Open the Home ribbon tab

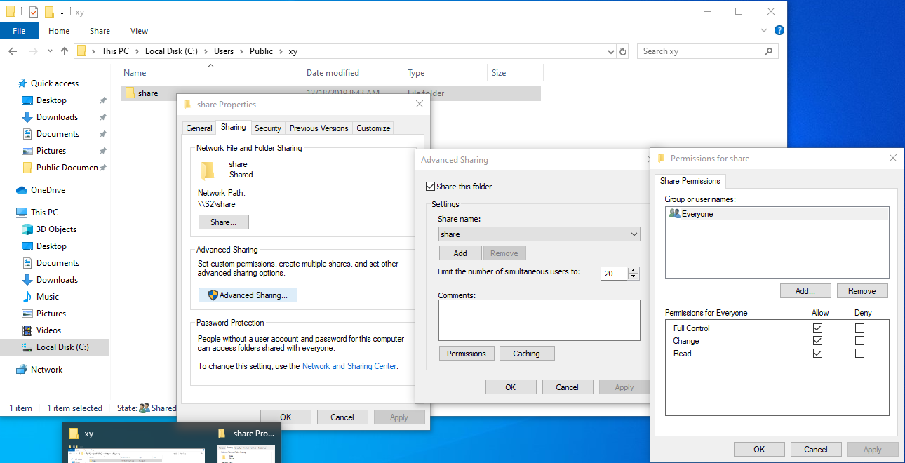(59, 31)
